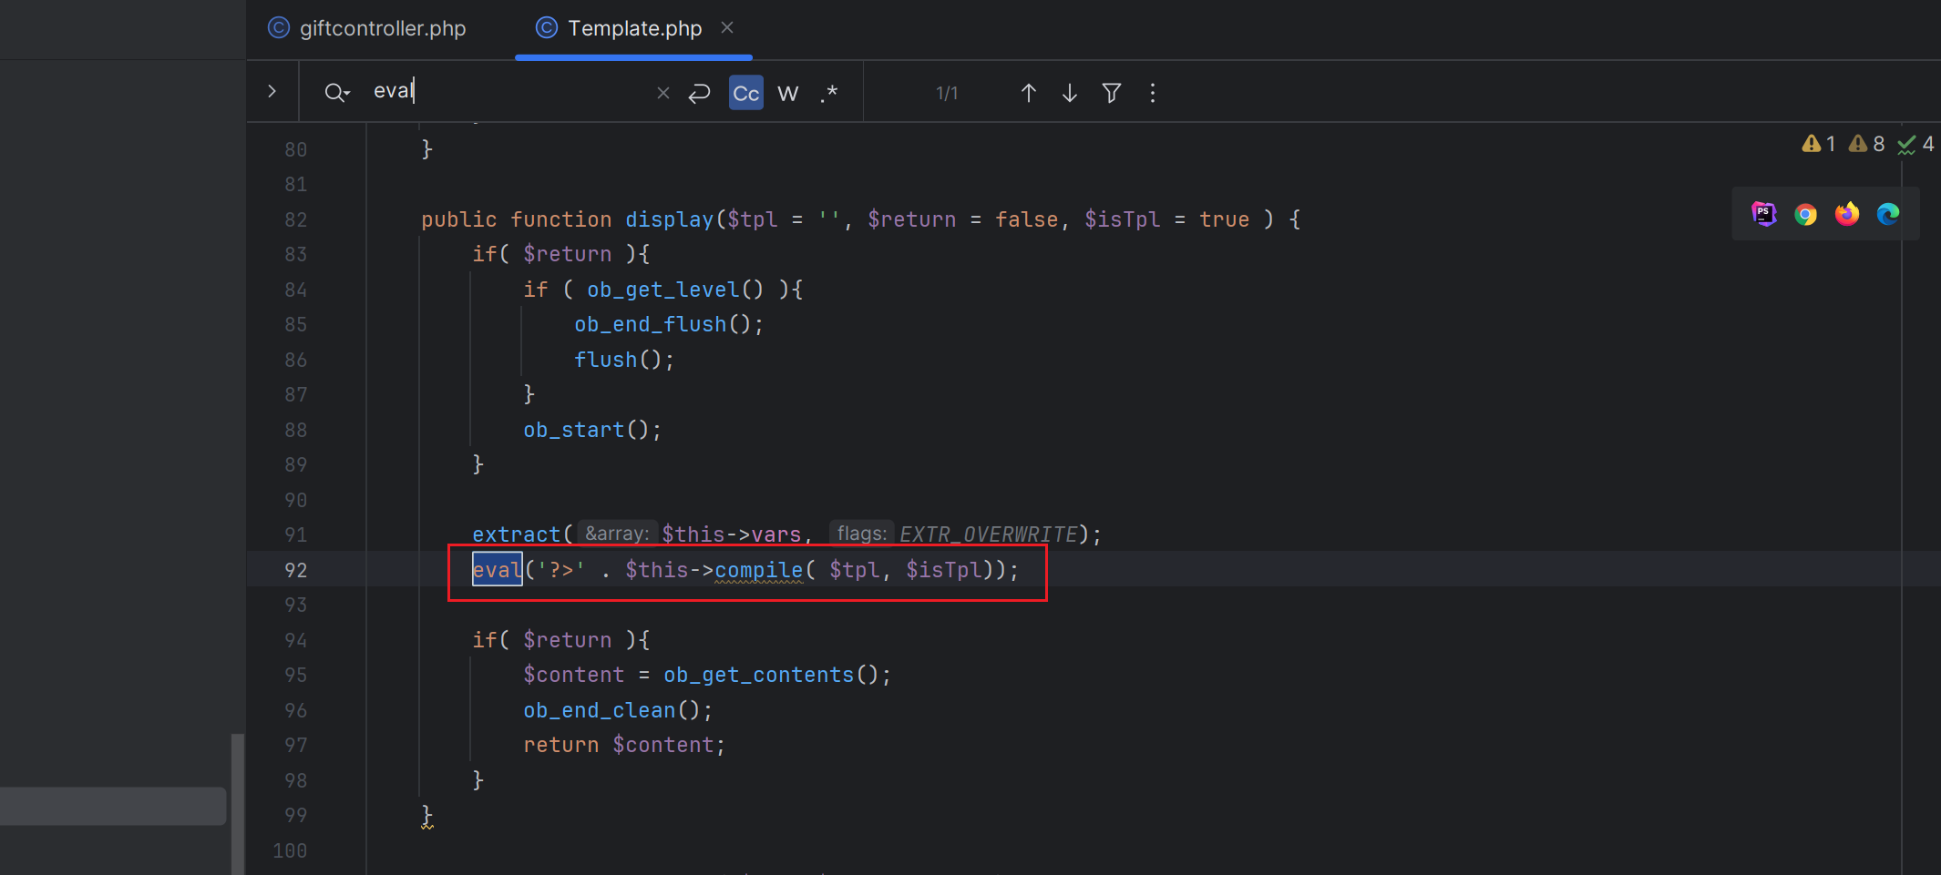The image size is (1941, 875).
Task: Click line number 82 in gutter
Action: 295,219
